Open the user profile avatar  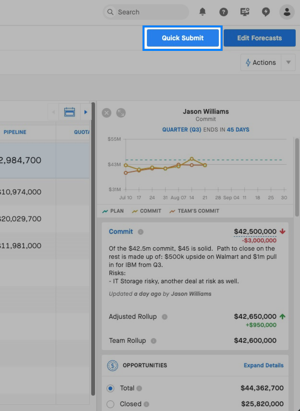tap(287, 12)
